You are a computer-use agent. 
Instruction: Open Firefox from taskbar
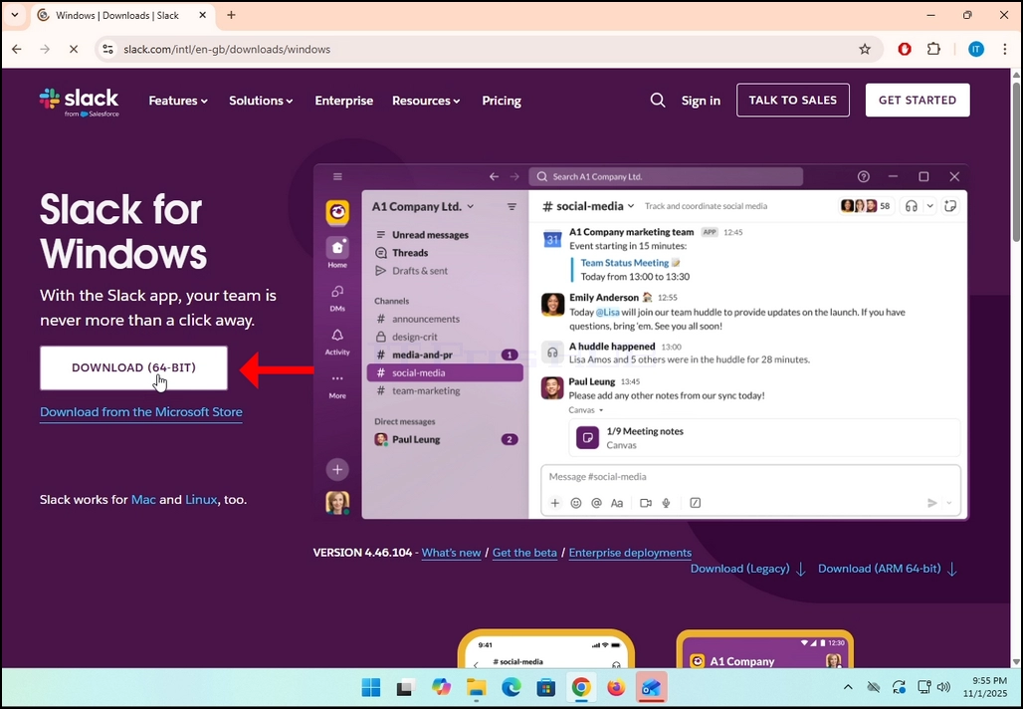coord(617,687)
